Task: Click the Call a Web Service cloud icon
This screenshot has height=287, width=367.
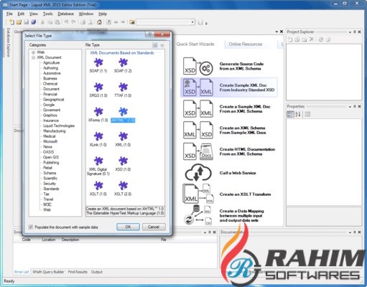Action: (x=198, y=173)
